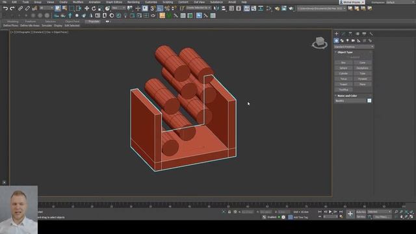Switch to the Freeform ribbon tab
Image resolution: width=416 pixels, height=234 pixels.
point(31,21)
